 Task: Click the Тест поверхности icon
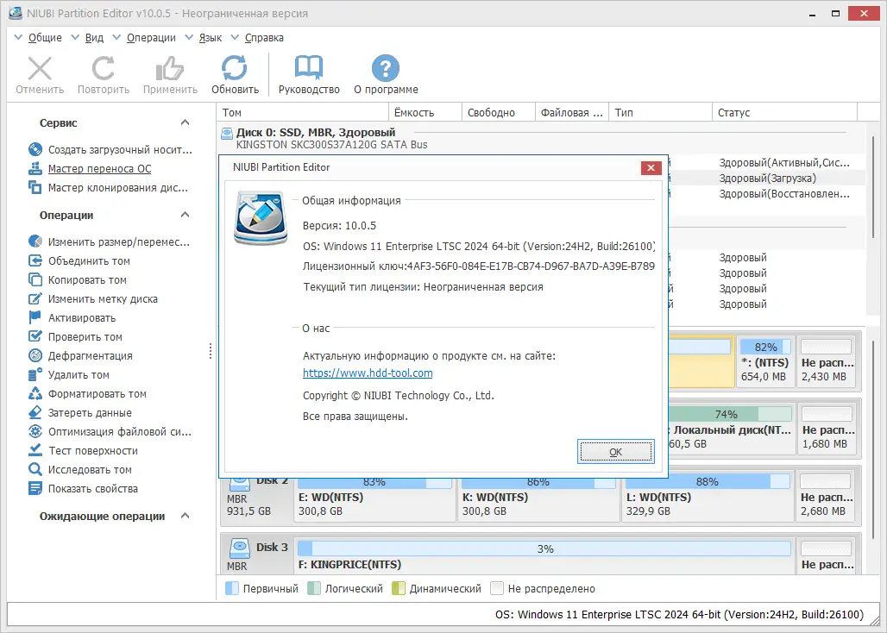tap(35, 450)
